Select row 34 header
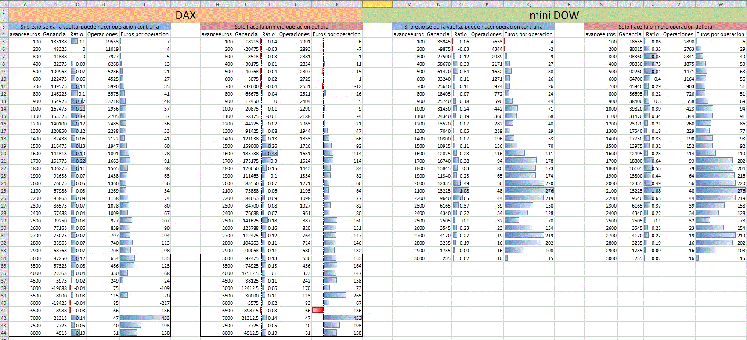This screenshot has width=747, height=340. (x=4, y=258)
